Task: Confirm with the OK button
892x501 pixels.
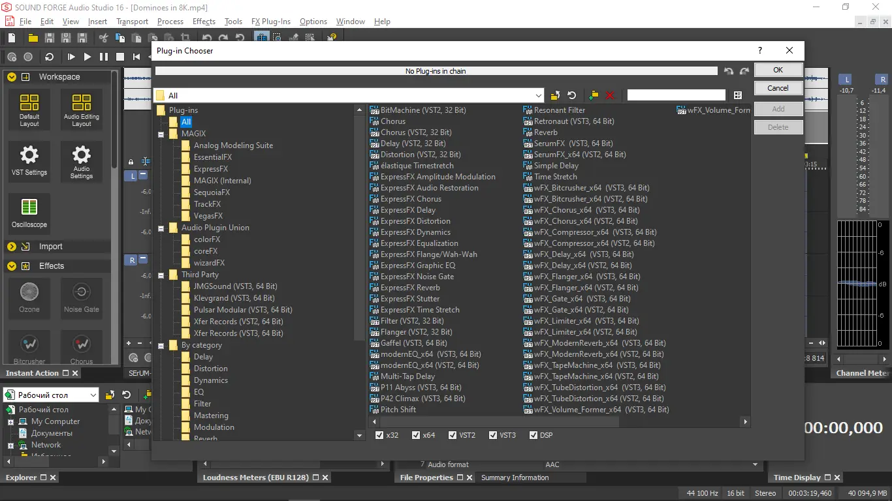Action: point(778,70)
